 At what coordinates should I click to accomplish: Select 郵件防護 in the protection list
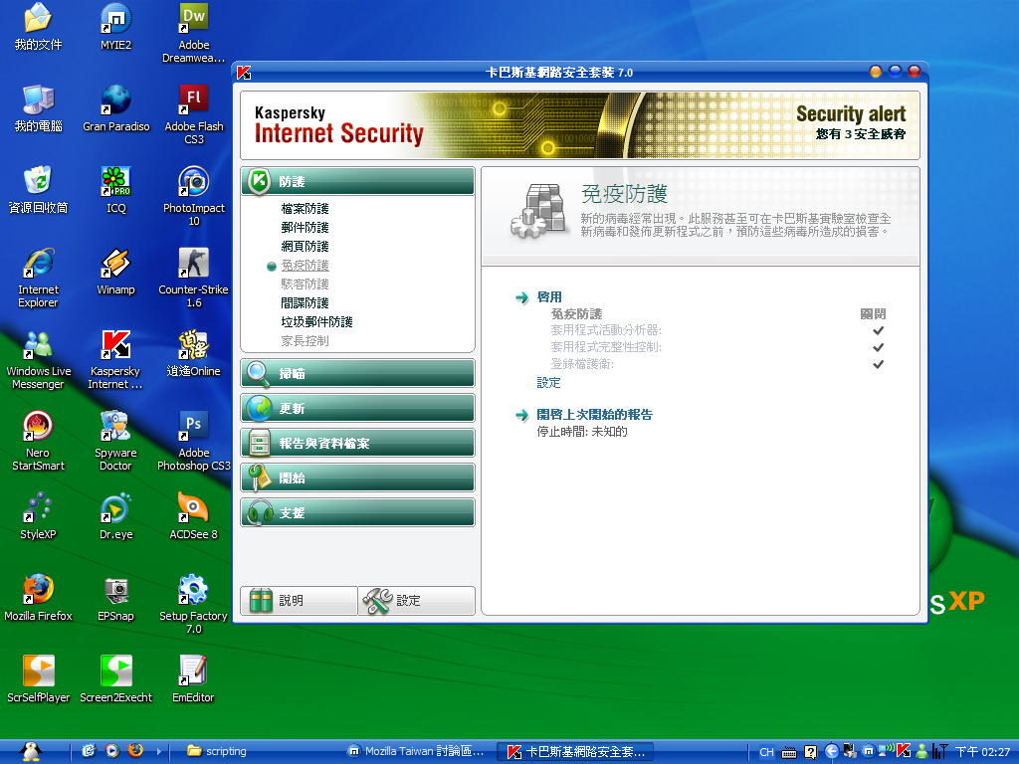click(x=305, y=228)
